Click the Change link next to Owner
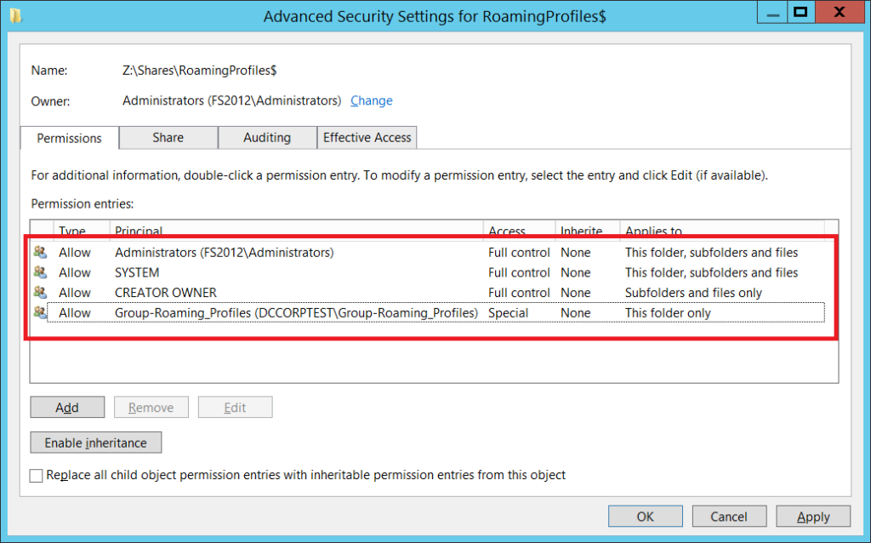Image resolution: width=871 pixels, height=543 pixels. pos(371,100)
